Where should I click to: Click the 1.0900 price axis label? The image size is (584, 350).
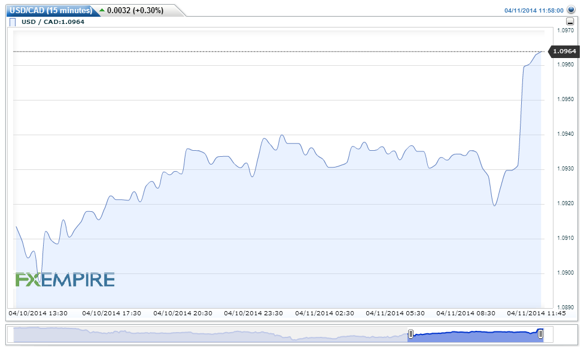point(565,273)
